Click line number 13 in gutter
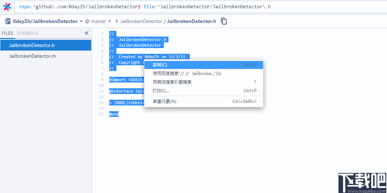 pos(101,103)
